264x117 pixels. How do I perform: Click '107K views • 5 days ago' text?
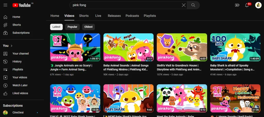click(170, 75)
